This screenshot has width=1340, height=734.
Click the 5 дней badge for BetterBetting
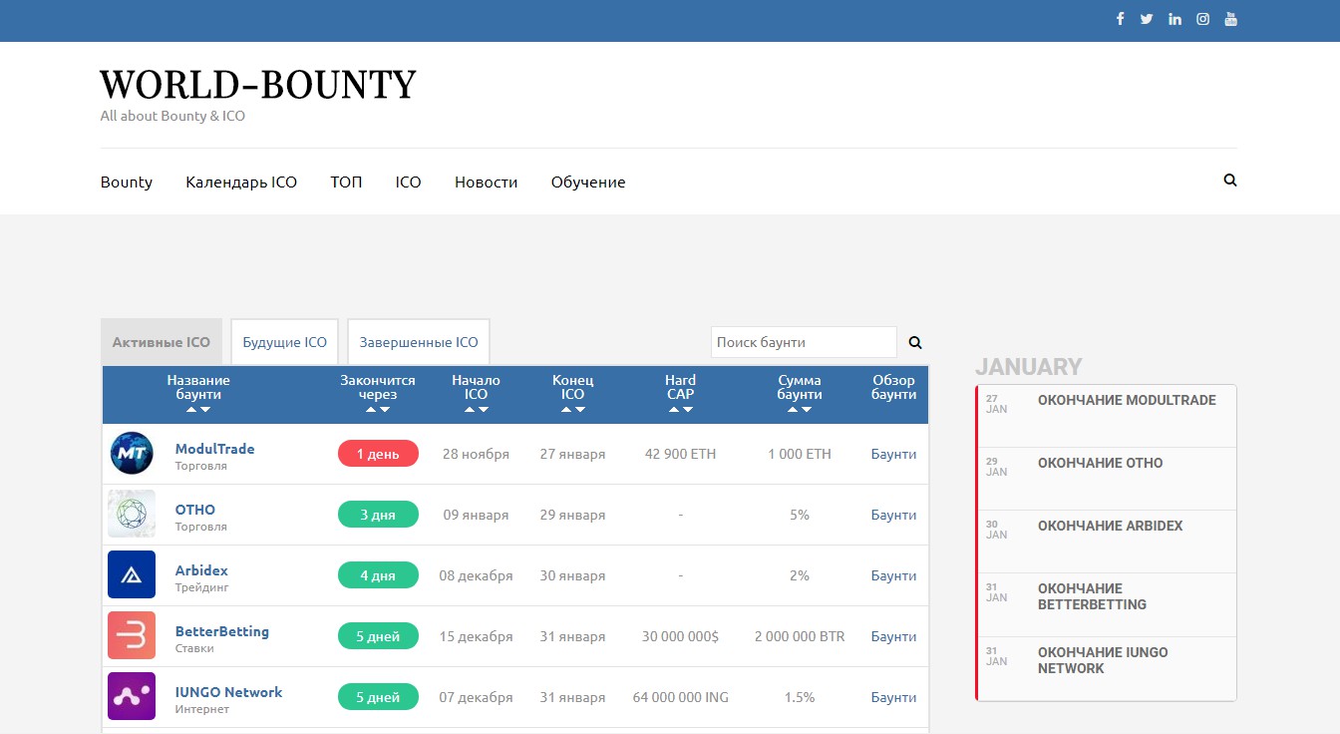pyautogui.click(x=378, y=636)
